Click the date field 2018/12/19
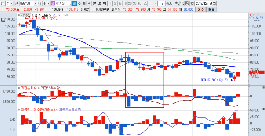 click(x=204, y=3)
